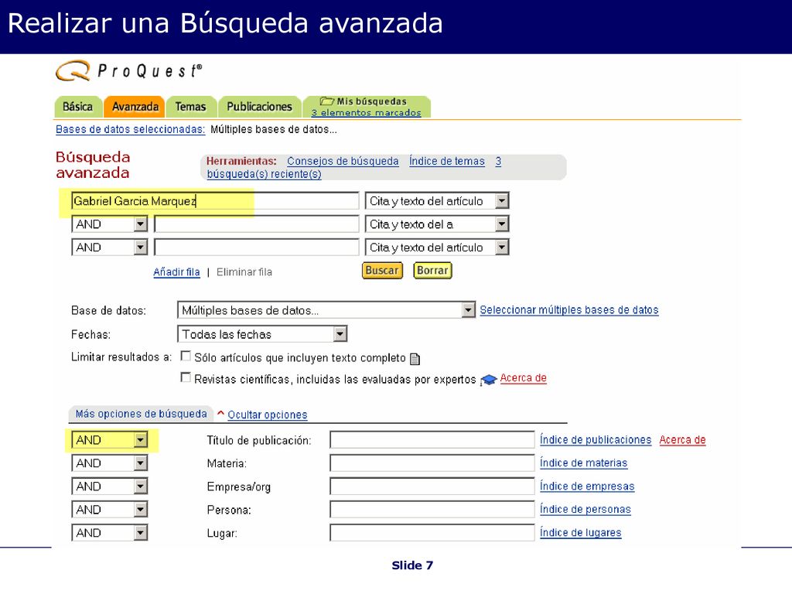Open Índice de lugares link
This screenshot has width=792, height=594.
tap(580, 533)
